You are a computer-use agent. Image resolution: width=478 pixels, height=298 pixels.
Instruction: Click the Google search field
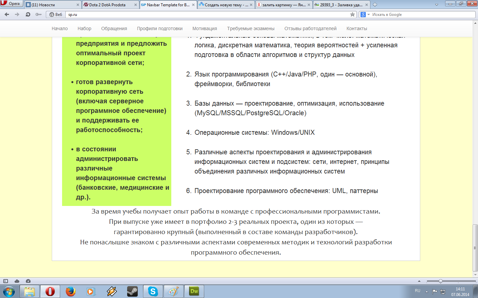click(x=423, y=15)
